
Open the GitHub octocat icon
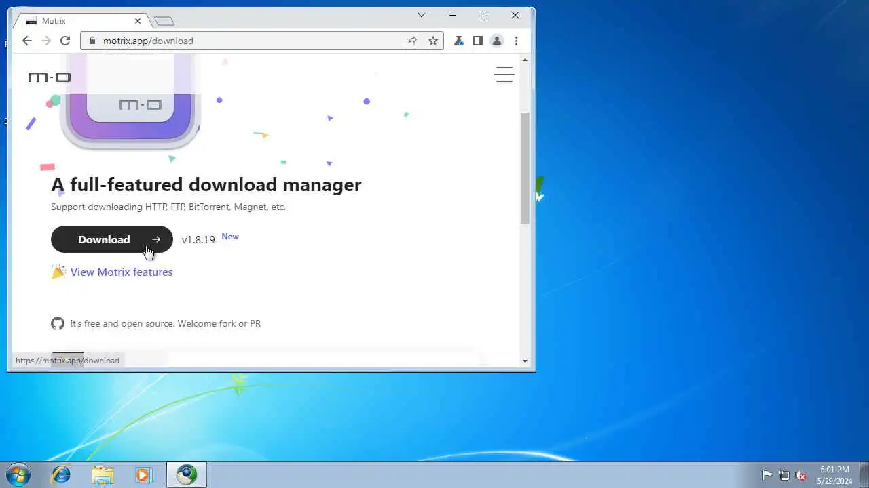58,323
